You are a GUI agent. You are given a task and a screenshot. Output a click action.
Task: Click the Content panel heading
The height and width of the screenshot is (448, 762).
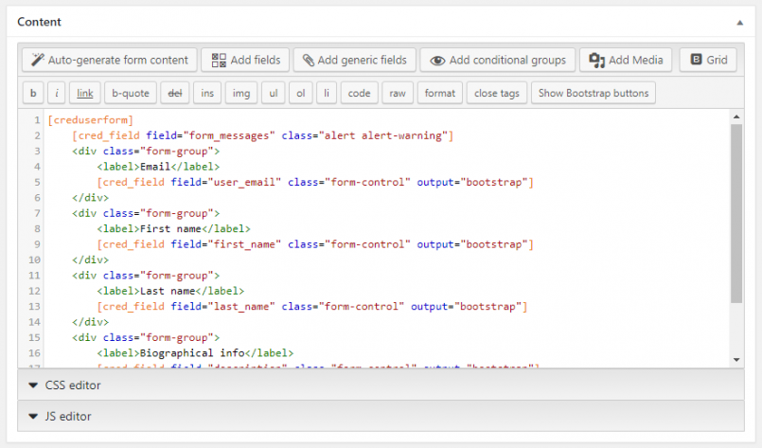click(x=39, y=22)
